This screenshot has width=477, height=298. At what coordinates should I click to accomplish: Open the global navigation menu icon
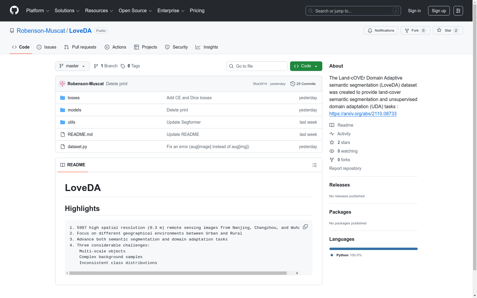tap(458, 11)
